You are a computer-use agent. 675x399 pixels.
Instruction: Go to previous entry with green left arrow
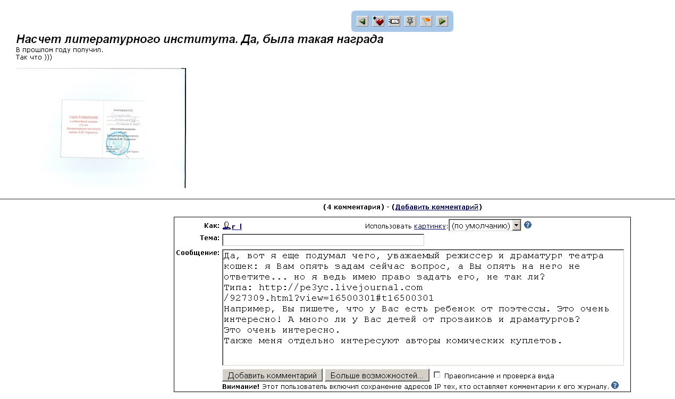[x=362, y=21]
